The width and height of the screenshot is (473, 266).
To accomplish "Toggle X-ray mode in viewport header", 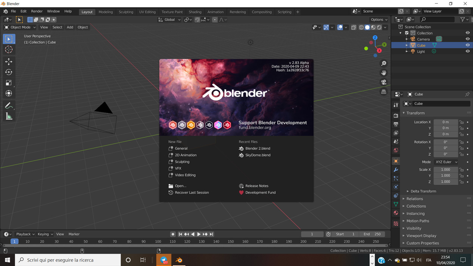I will click(x=354, y=27).
